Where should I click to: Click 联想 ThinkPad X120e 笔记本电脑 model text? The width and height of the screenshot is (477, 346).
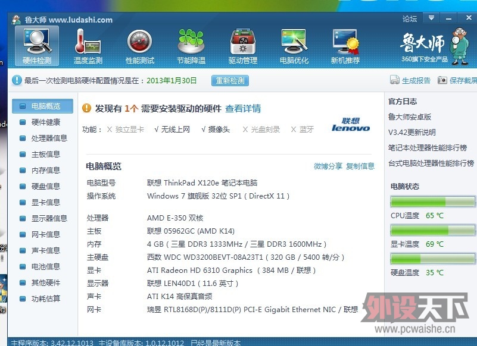click(x=202, y=183)
